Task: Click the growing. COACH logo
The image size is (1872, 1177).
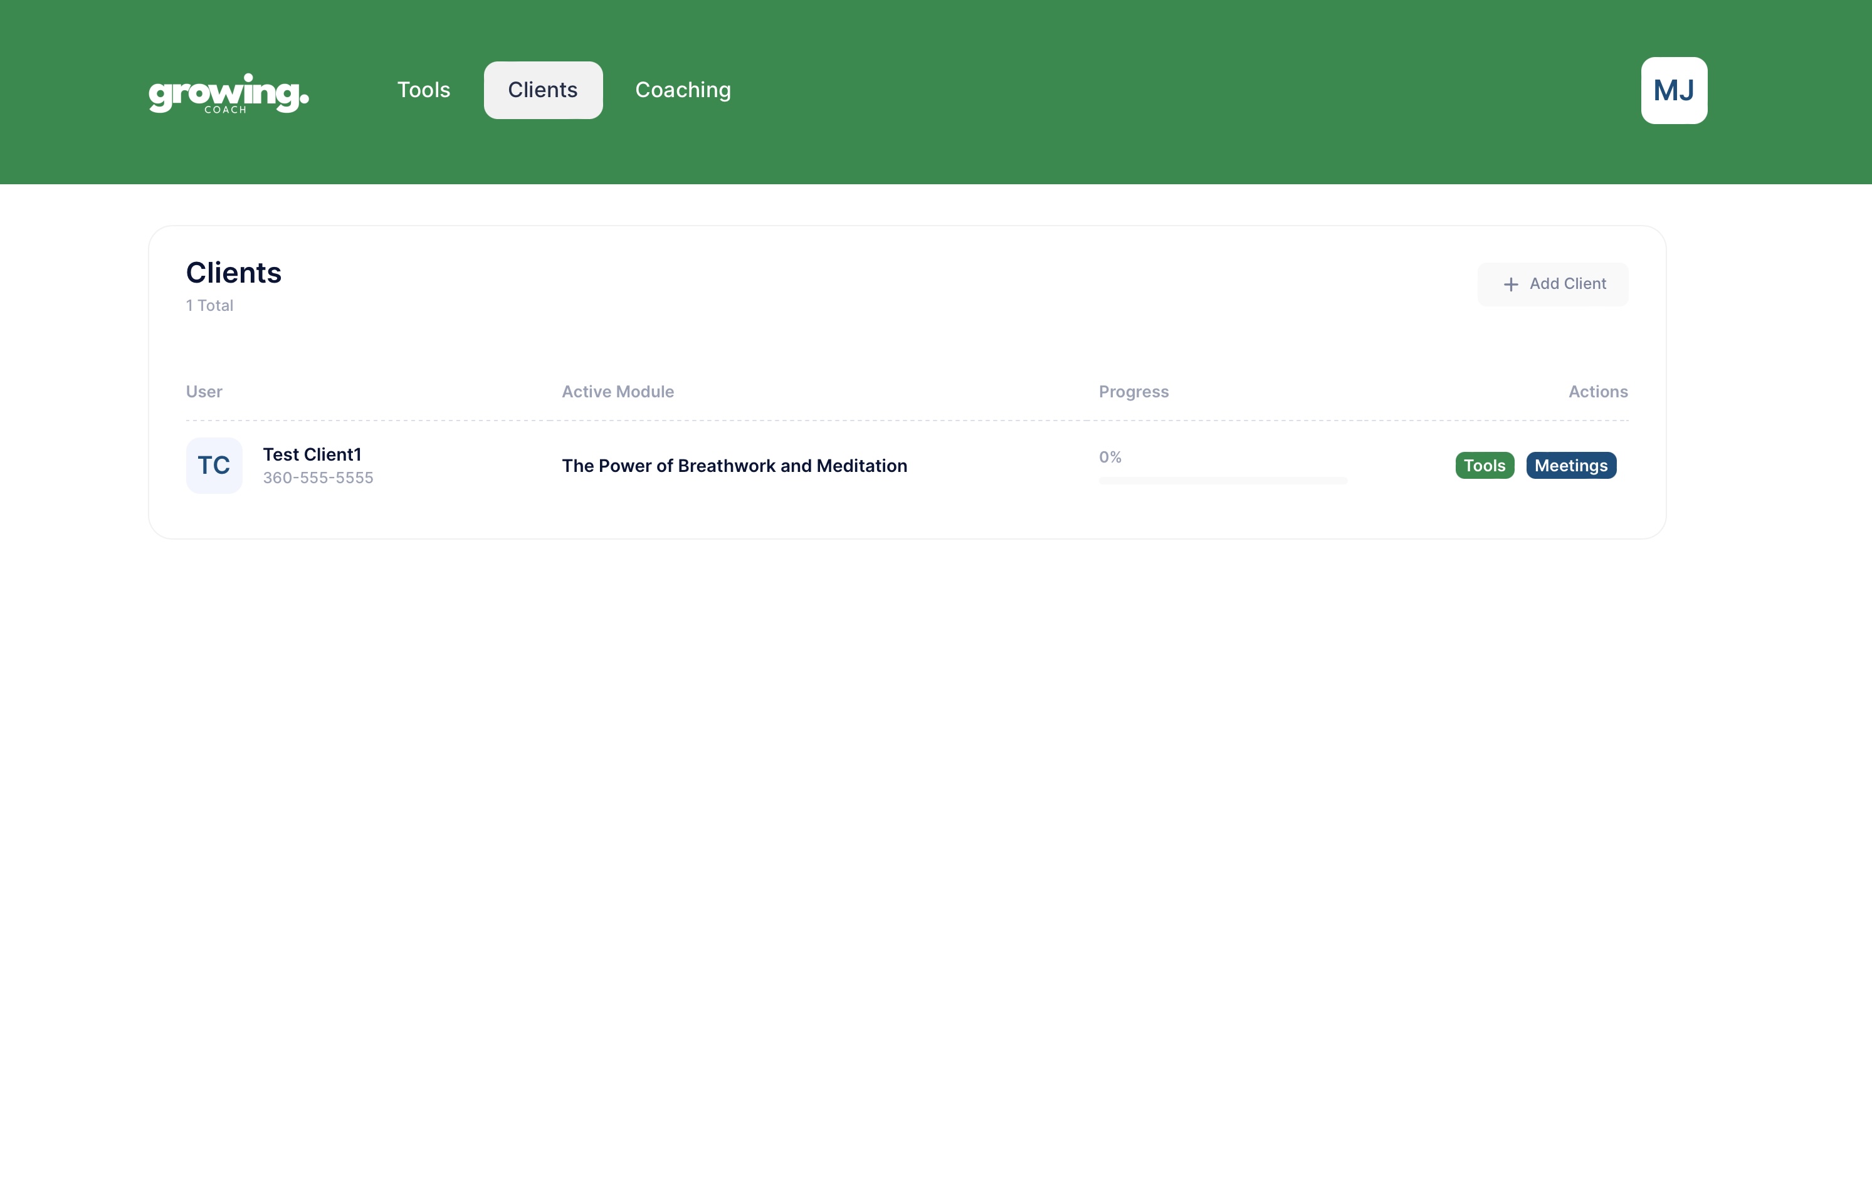Action: [x=229, y=93]
